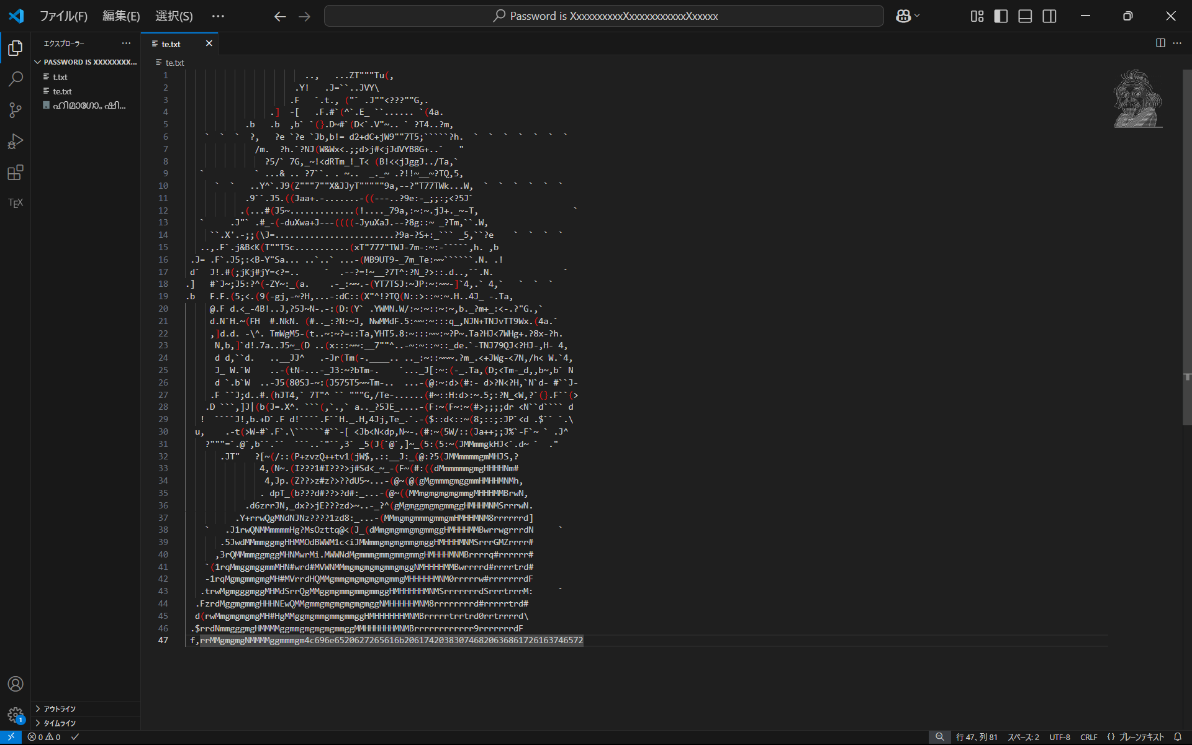This screenshot has width=1192, height=745.
Task: Click the status bar checkmark icon
Action: click(x=75, y=737)
